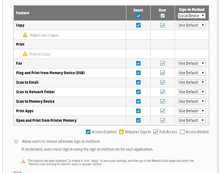Click the Requires Sign In lock icon
Image resolution: width=219 pixels, height=173 pixels.
[121, 132]
